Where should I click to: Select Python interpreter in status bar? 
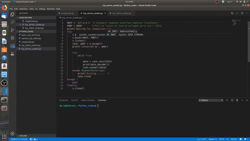pyautogui.click(x=19, y=139)
